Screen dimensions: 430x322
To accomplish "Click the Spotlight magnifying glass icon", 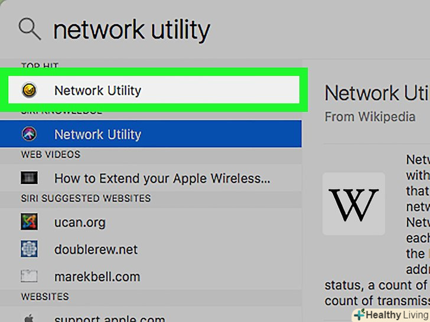I will coord(30,27).
